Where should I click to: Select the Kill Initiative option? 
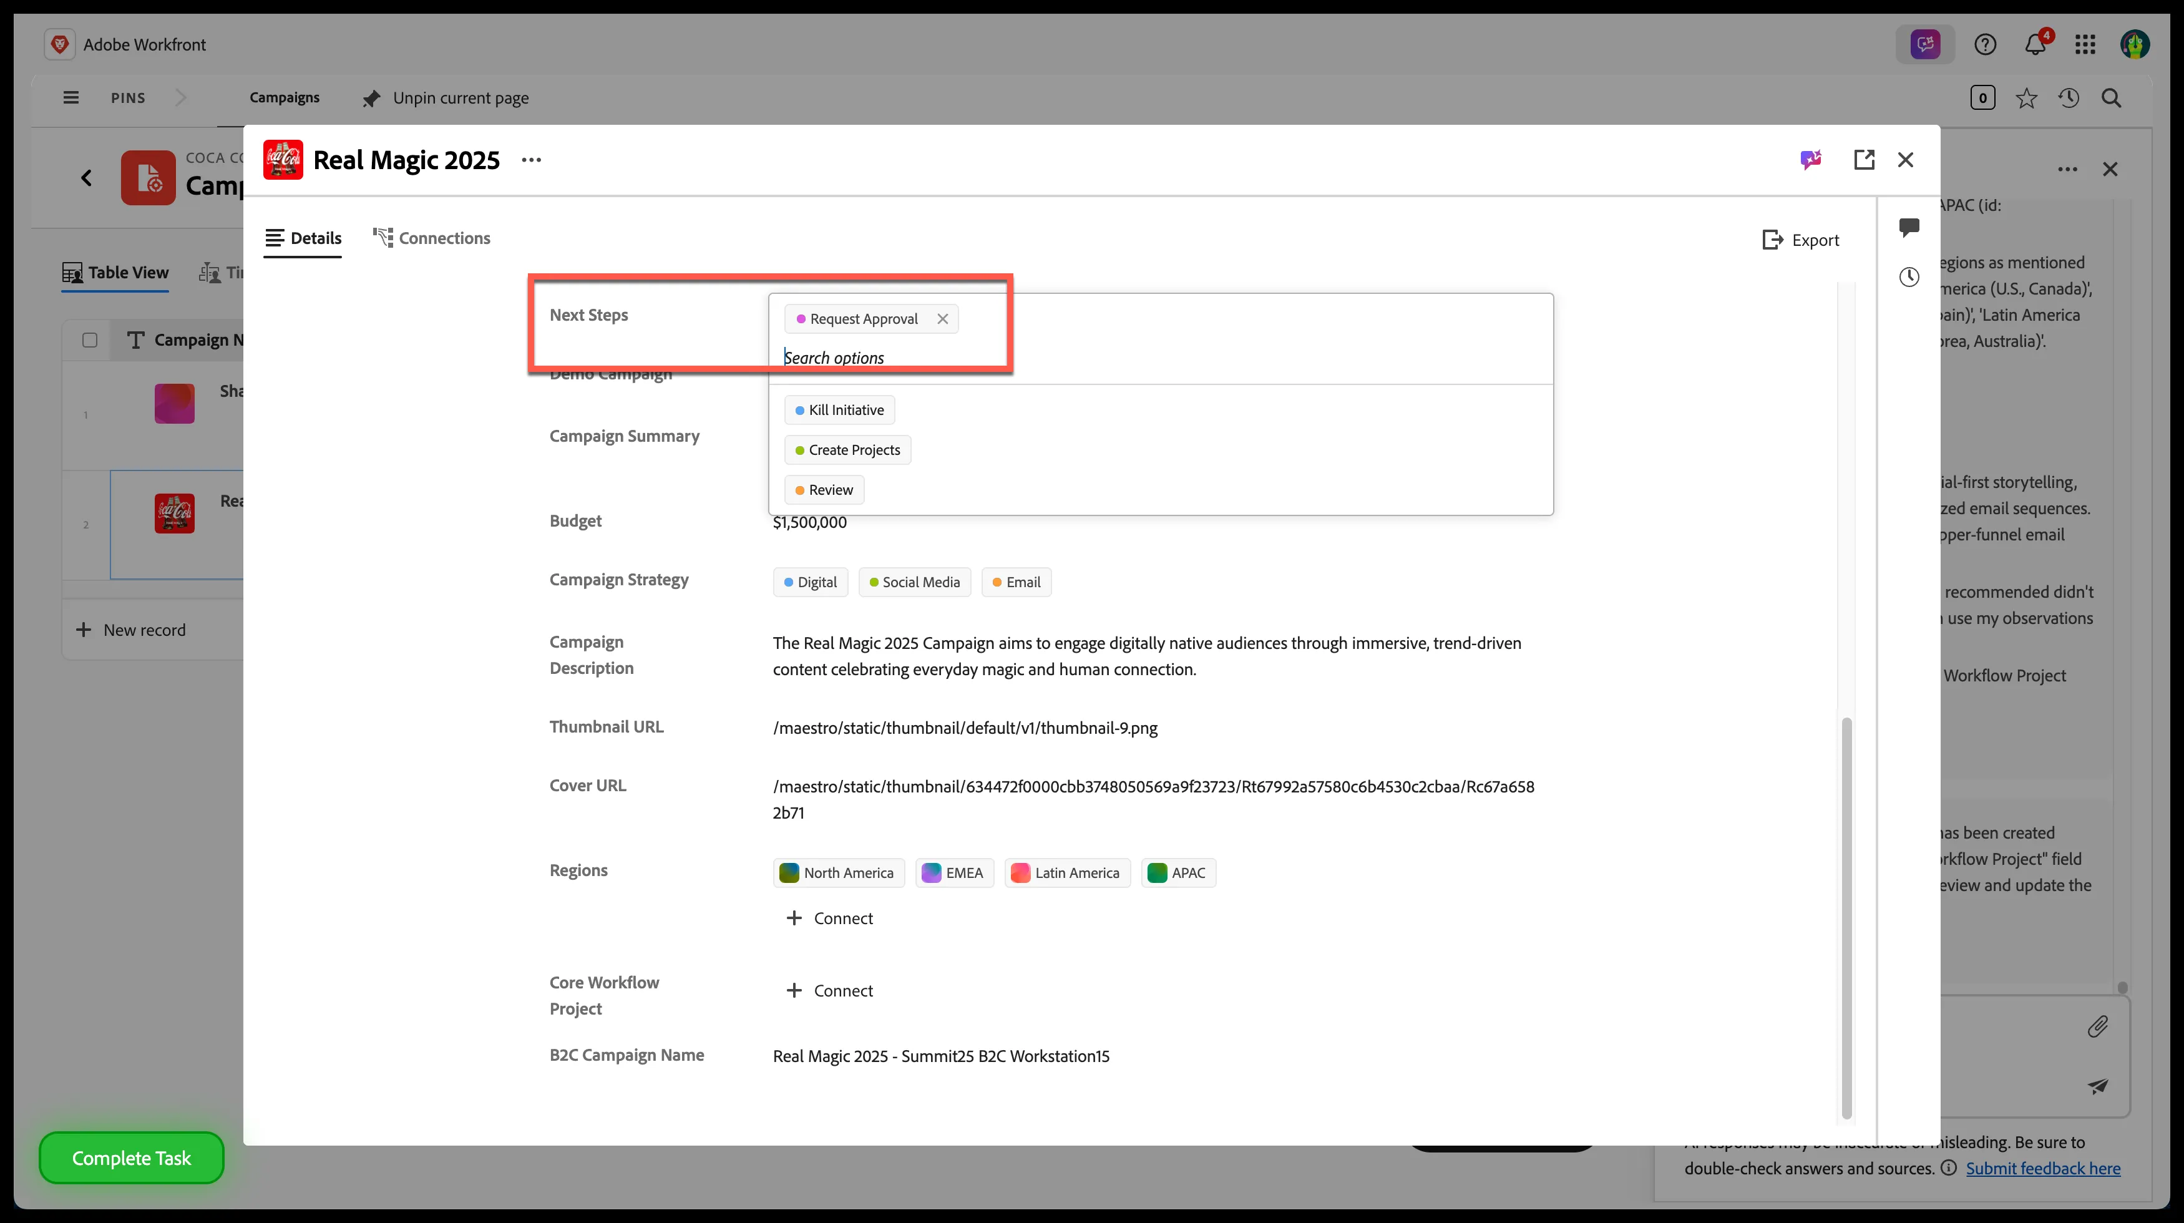(x=839, y=410)
